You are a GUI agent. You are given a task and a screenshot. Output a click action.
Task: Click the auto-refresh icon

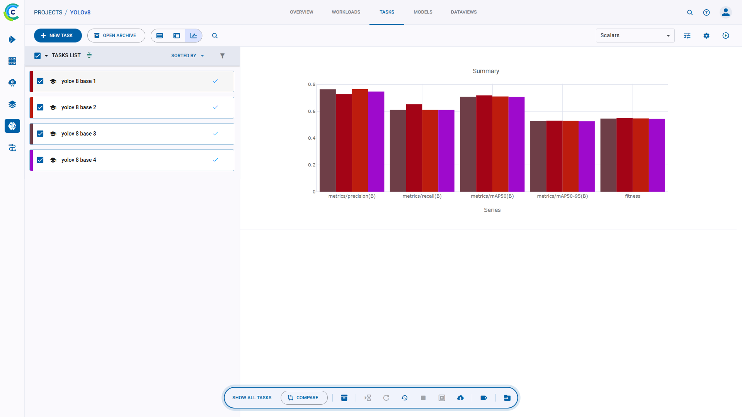point(726,36)
